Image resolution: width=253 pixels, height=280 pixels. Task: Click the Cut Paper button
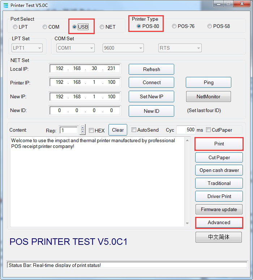tap(219, 157)
